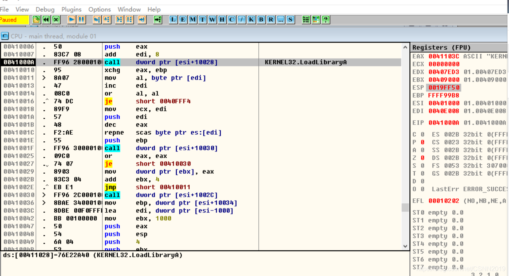Click the disassembly vertical scrollbar thumb

coord(405,207)
